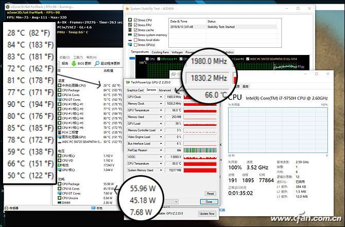
Task: Click the local computer icon in status bar
Action: pyautogui.click(x=93, y=208)
